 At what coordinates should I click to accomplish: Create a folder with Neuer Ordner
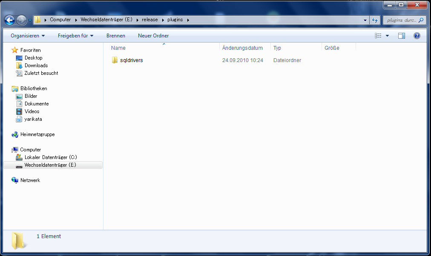(x=153, y=36)
